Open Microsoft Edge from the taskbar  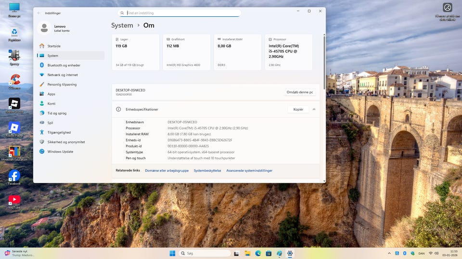click(258, 253)
